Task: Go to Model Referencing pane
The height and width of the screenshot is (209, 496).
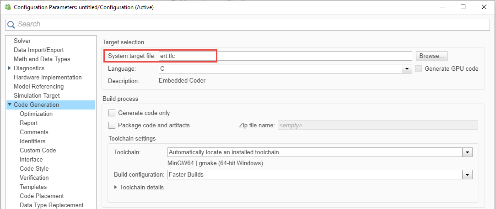Action: tap(38, 87)
